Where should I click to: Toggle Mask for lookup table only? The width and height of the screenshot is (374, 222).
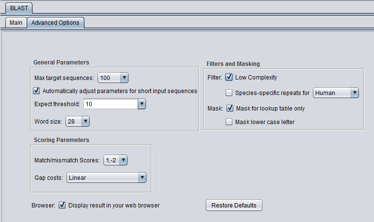tap(230, 109)
